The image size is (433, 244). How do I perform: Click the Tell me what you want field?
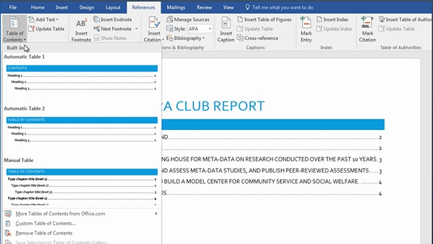click(x=282, y=7)
